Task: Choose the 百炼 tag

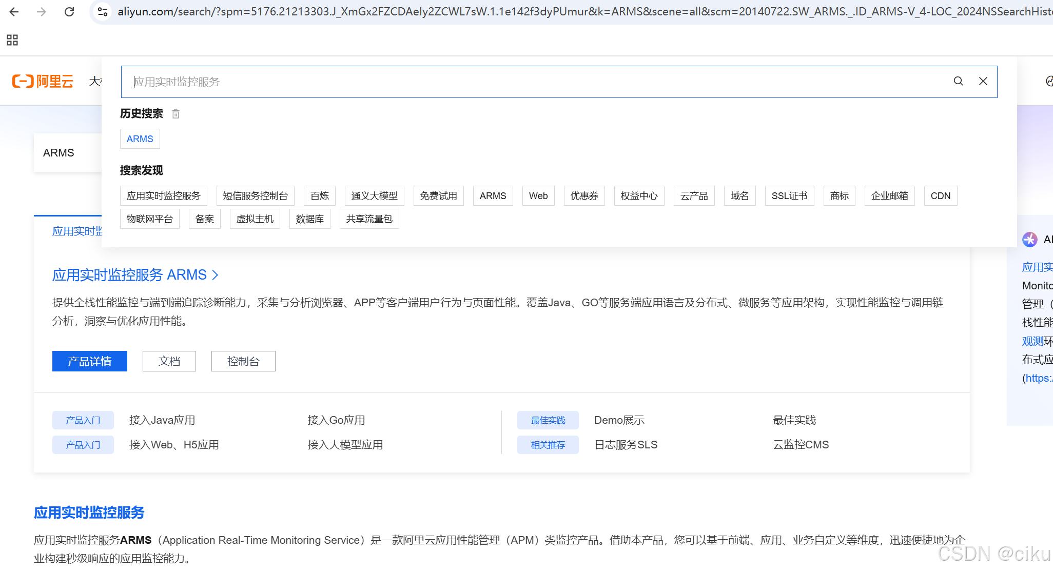Action: 320,195
